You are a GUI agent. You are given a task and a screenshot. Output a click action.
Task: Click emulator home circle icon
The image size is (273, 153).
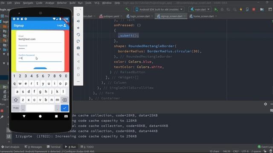(x=78, y=68)
